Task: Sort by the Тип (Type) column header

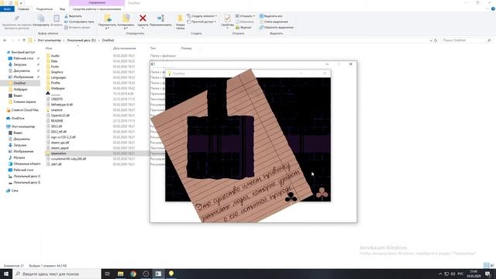Action: click(x=153, y=48)
